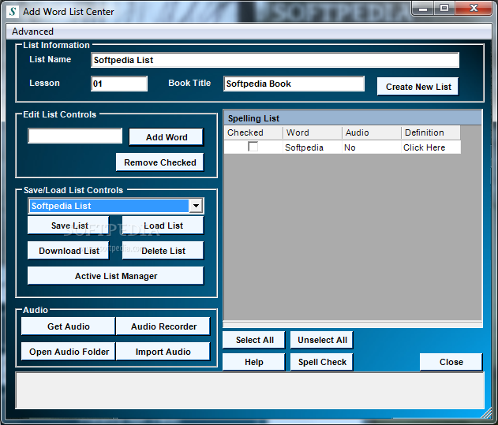Open the Active List Manager

point(115,276)
